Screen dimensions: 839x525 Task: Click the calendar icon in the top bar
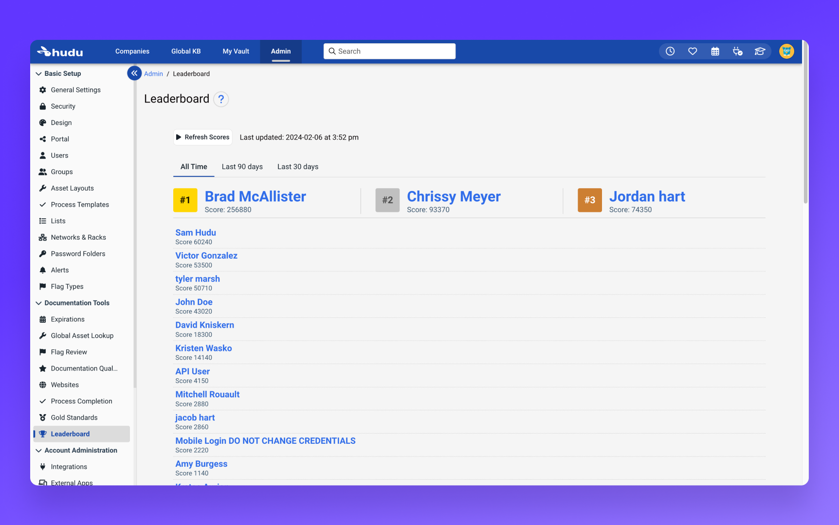(x=715, y=51)
